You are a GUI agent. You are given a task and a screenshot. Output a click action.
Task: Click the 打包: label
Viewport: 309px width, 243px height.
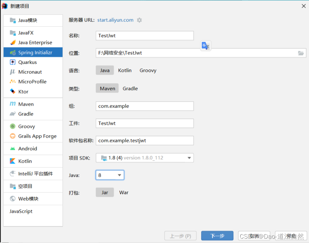[x=74, y=192]
